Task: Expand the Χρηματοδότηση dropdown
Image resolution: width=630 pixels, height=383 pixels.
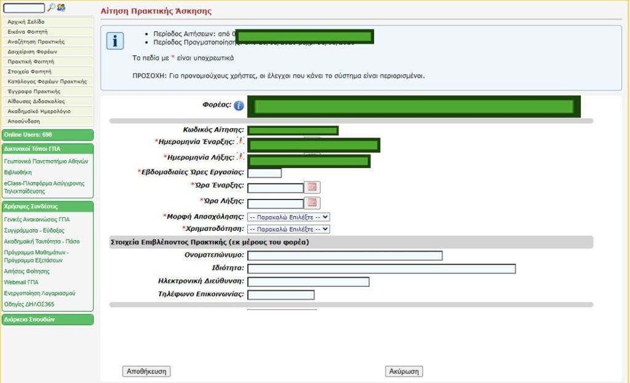Action: tap(289, 229)
